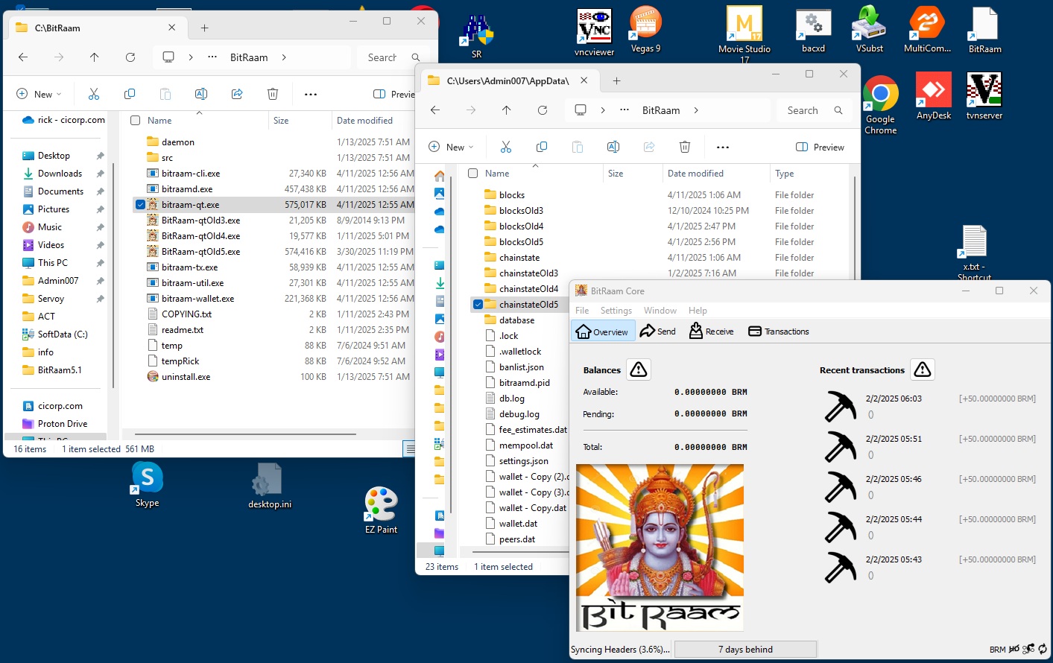The width and height of the screenshot is (1053, 663).
Task: Click the Cut icon in C:\BitRaam window toolbar
Action: click(94, 94)
